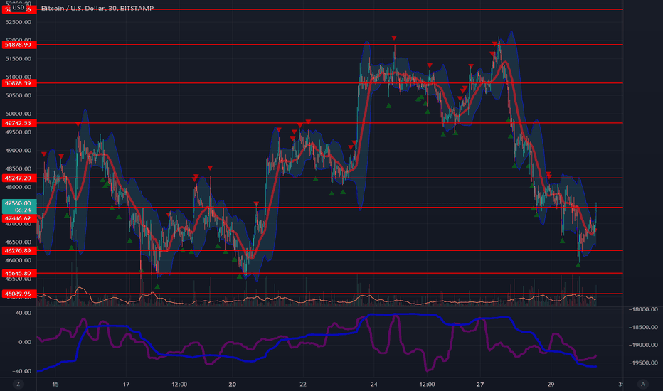Click the 12:00 label between 24 and 27
This screenshot has height=391, width=663.
[427, 384]
